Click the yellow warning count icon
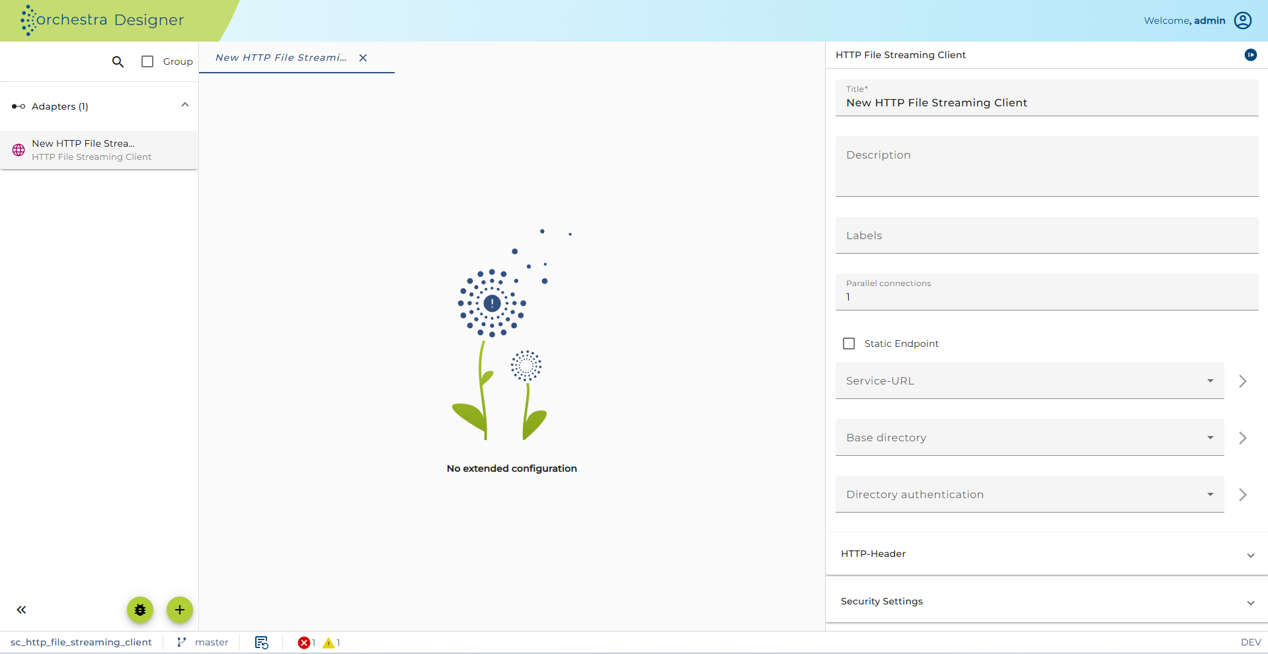This screenshot has width=1268, height=654. click(x=329, y=643)
